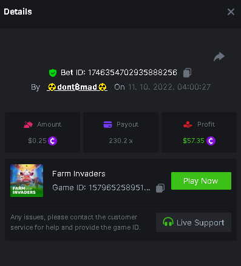
Task: Click the purple coin beside $0.25 amount
Action: click(x=52, y=141)
